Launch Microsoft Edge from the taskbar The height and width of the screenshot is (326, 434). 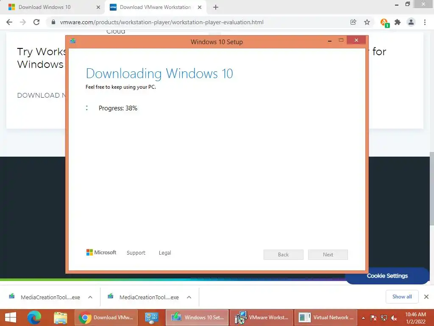click(34, 318)
